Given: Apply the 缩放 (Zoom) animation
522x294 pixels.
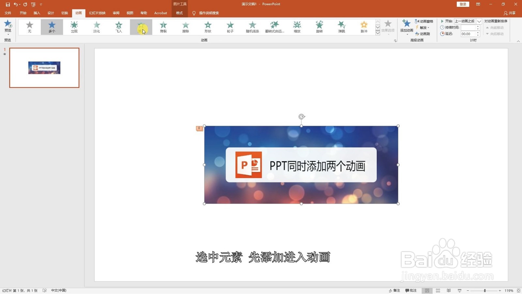Looking at the screenshot, I should click(x=297, y=27).
